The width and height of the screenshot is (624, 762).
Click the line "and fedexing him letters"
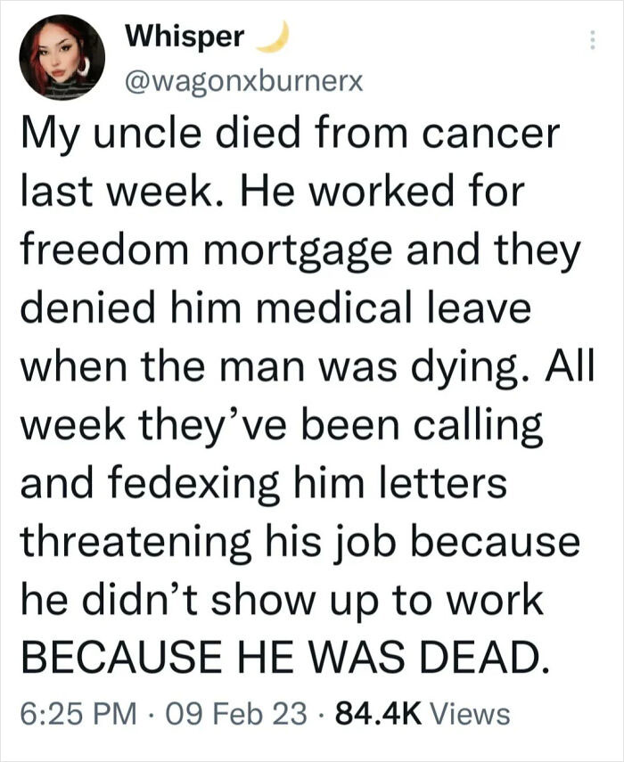pyautogui.click(x=263, y=485)
